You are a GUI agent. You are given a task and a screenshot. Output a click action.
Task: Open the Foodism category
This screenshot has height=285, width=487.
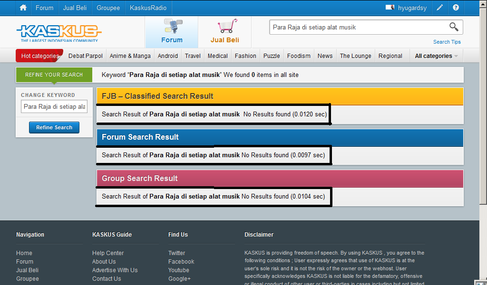(x=299, y=56)
